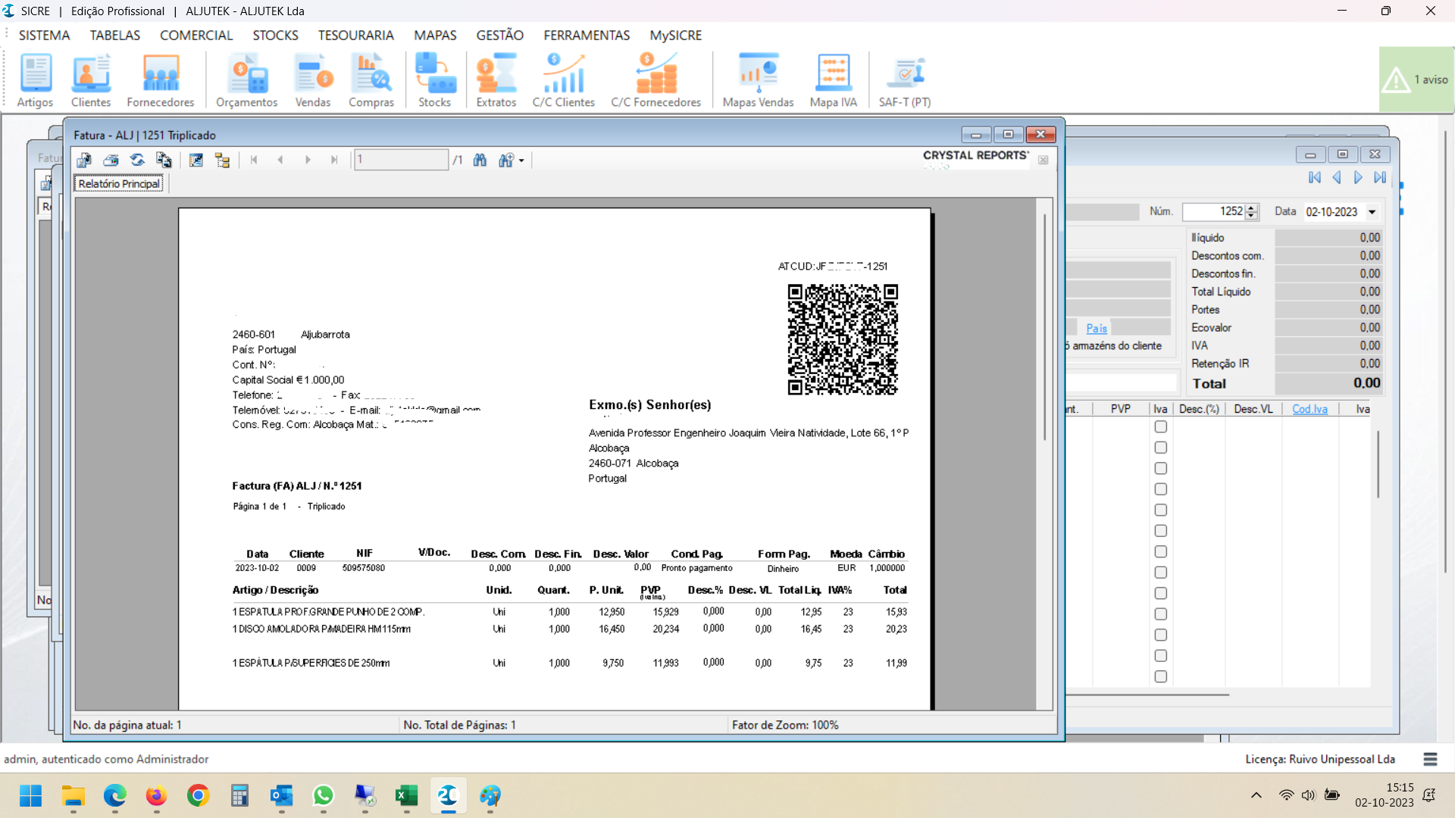Open the SISTEMA menu
The height and width of the screenshot is (818, 1455).
(44, 36)
